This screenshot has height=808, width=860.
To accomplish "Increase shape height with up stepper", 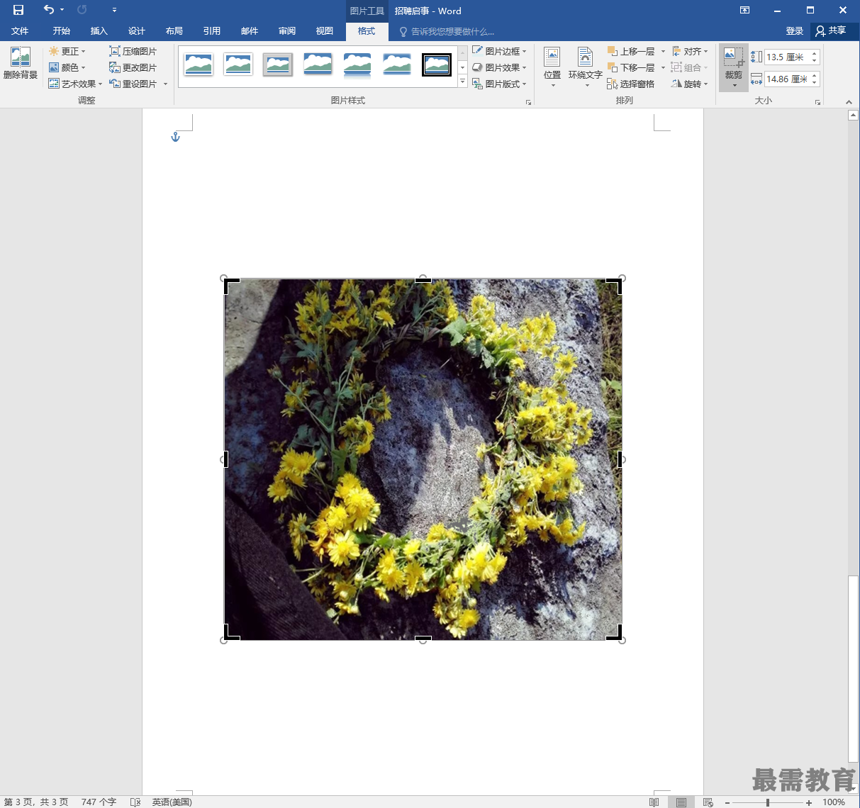I will (x=815, y=53).
